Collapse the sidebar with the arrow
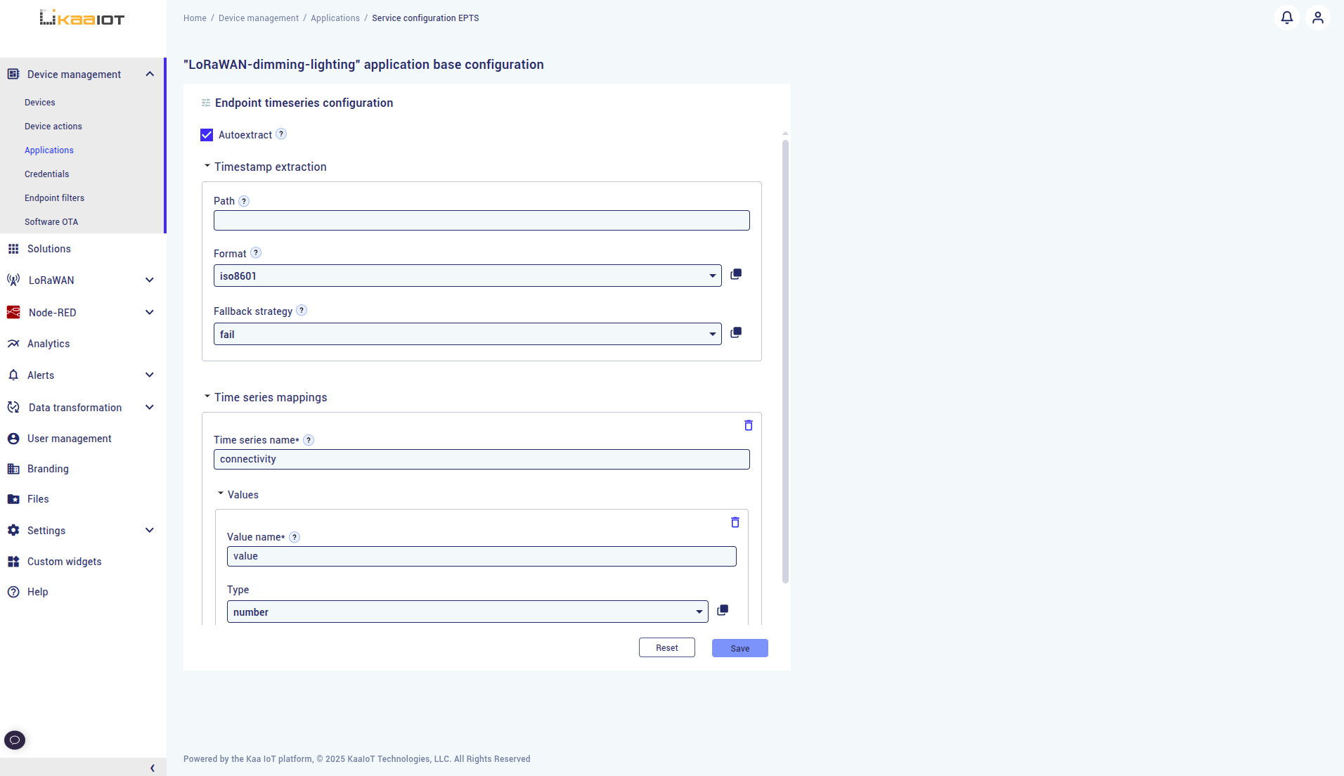Screen dimensions: 1344x776 coord(151,768)
